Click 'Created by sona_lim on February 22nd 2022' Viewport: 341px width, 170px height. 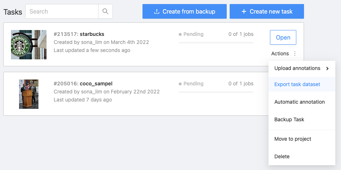pyautogui.click(x=107, y=92)
